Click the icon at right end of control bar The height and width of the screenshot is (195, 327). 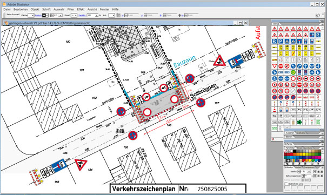[x=317, y=15]
